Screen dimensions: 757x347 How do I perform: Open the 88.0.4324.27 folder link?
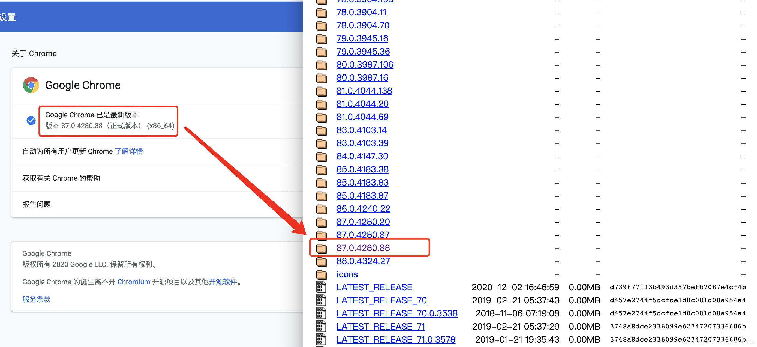[363, 261]
